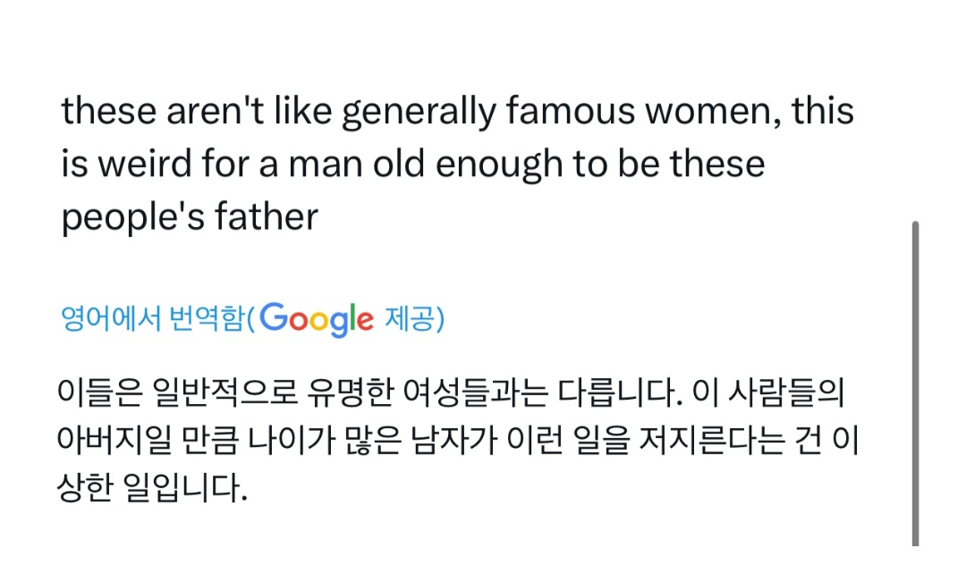Click the red letter e in Google logo

pos(364,320)
